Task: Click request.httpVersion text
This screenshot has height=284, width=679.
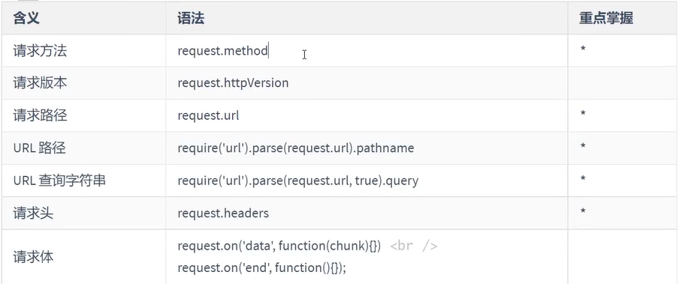Action: [x=233, y=83]
